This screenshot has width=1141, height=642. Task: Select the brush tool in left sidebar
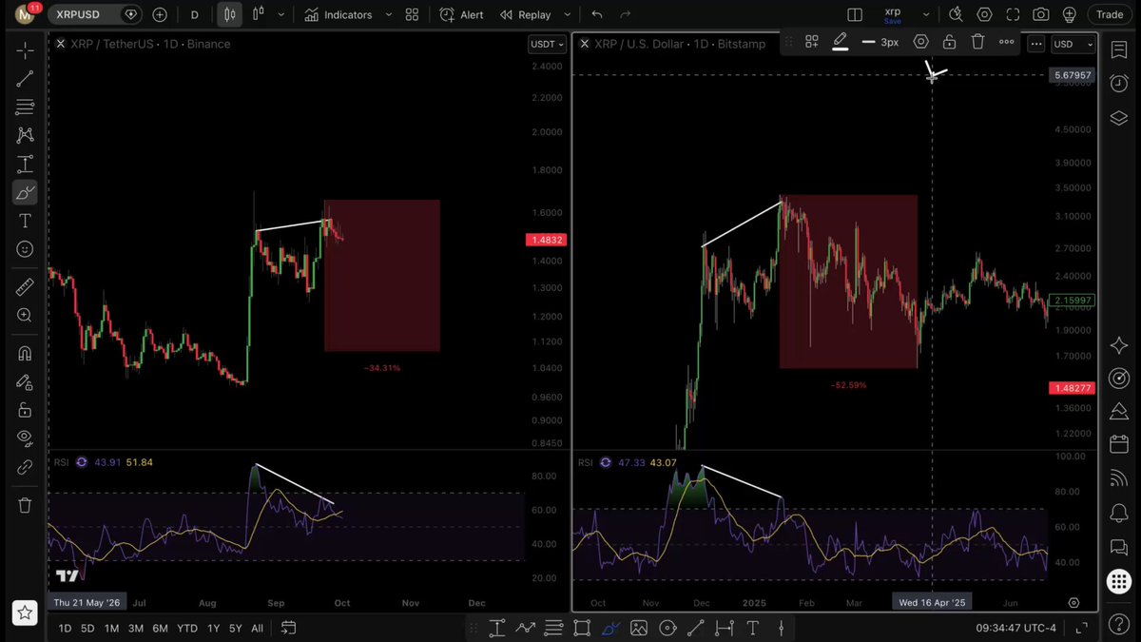click(25, 192)
